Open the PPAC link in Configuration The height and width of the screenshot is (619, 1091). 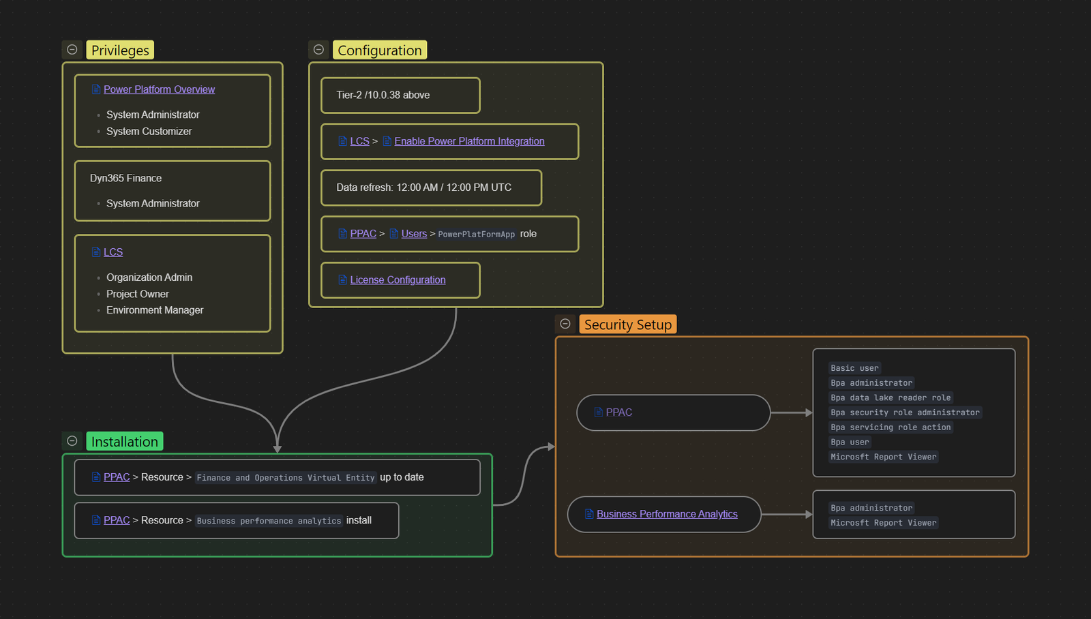point(363,234)
